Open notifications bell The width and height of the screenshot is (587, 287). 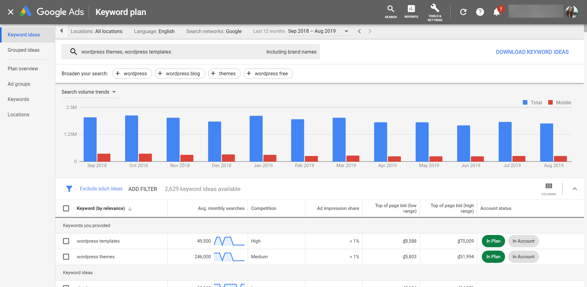497,12
